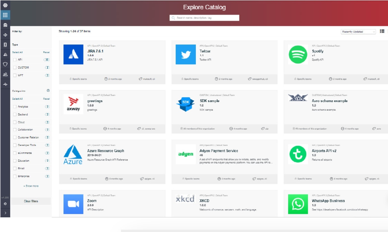Check the Collaboration category
This screenshot has width=388, height=232.
pos(15,130)
